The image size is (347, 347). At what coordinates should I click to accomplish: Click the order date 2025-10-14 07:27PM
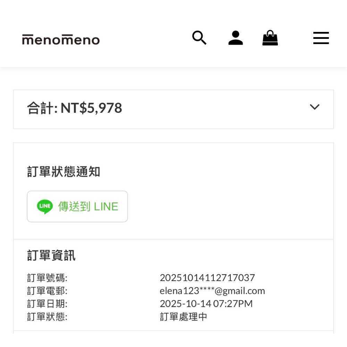pos(206,304)
